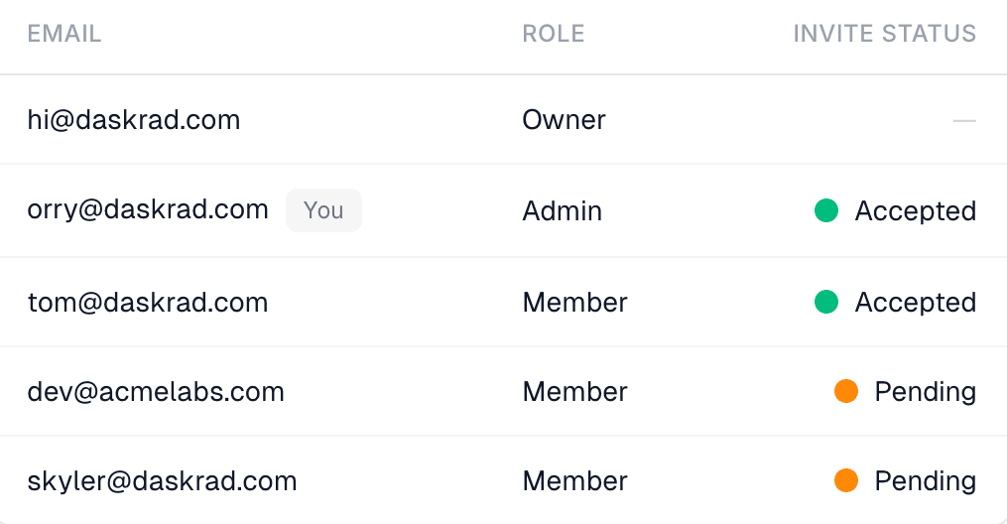Open the Member role for tom@daskrad.com
Screen dimensions: 1007x524
click(574, 302)
